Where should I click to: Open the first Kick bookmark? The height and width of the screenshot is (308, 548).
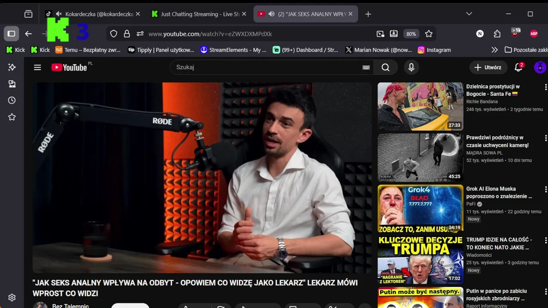15,50
